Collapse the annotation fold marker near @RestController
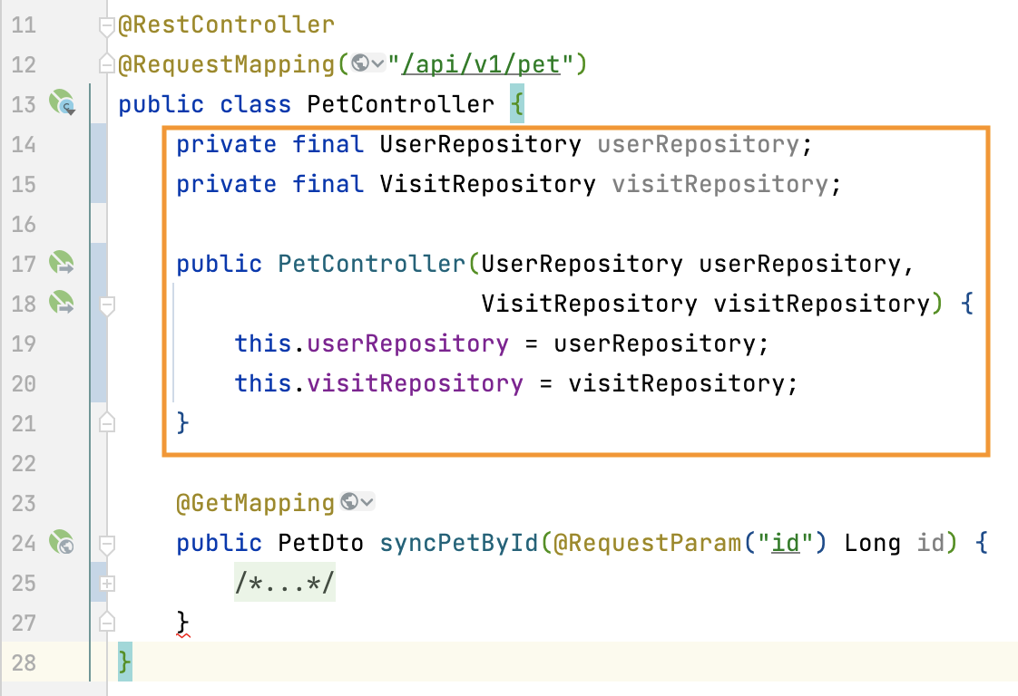This screenshot has height=696, width=1018. pyautogui.click(x=106, y=24)
